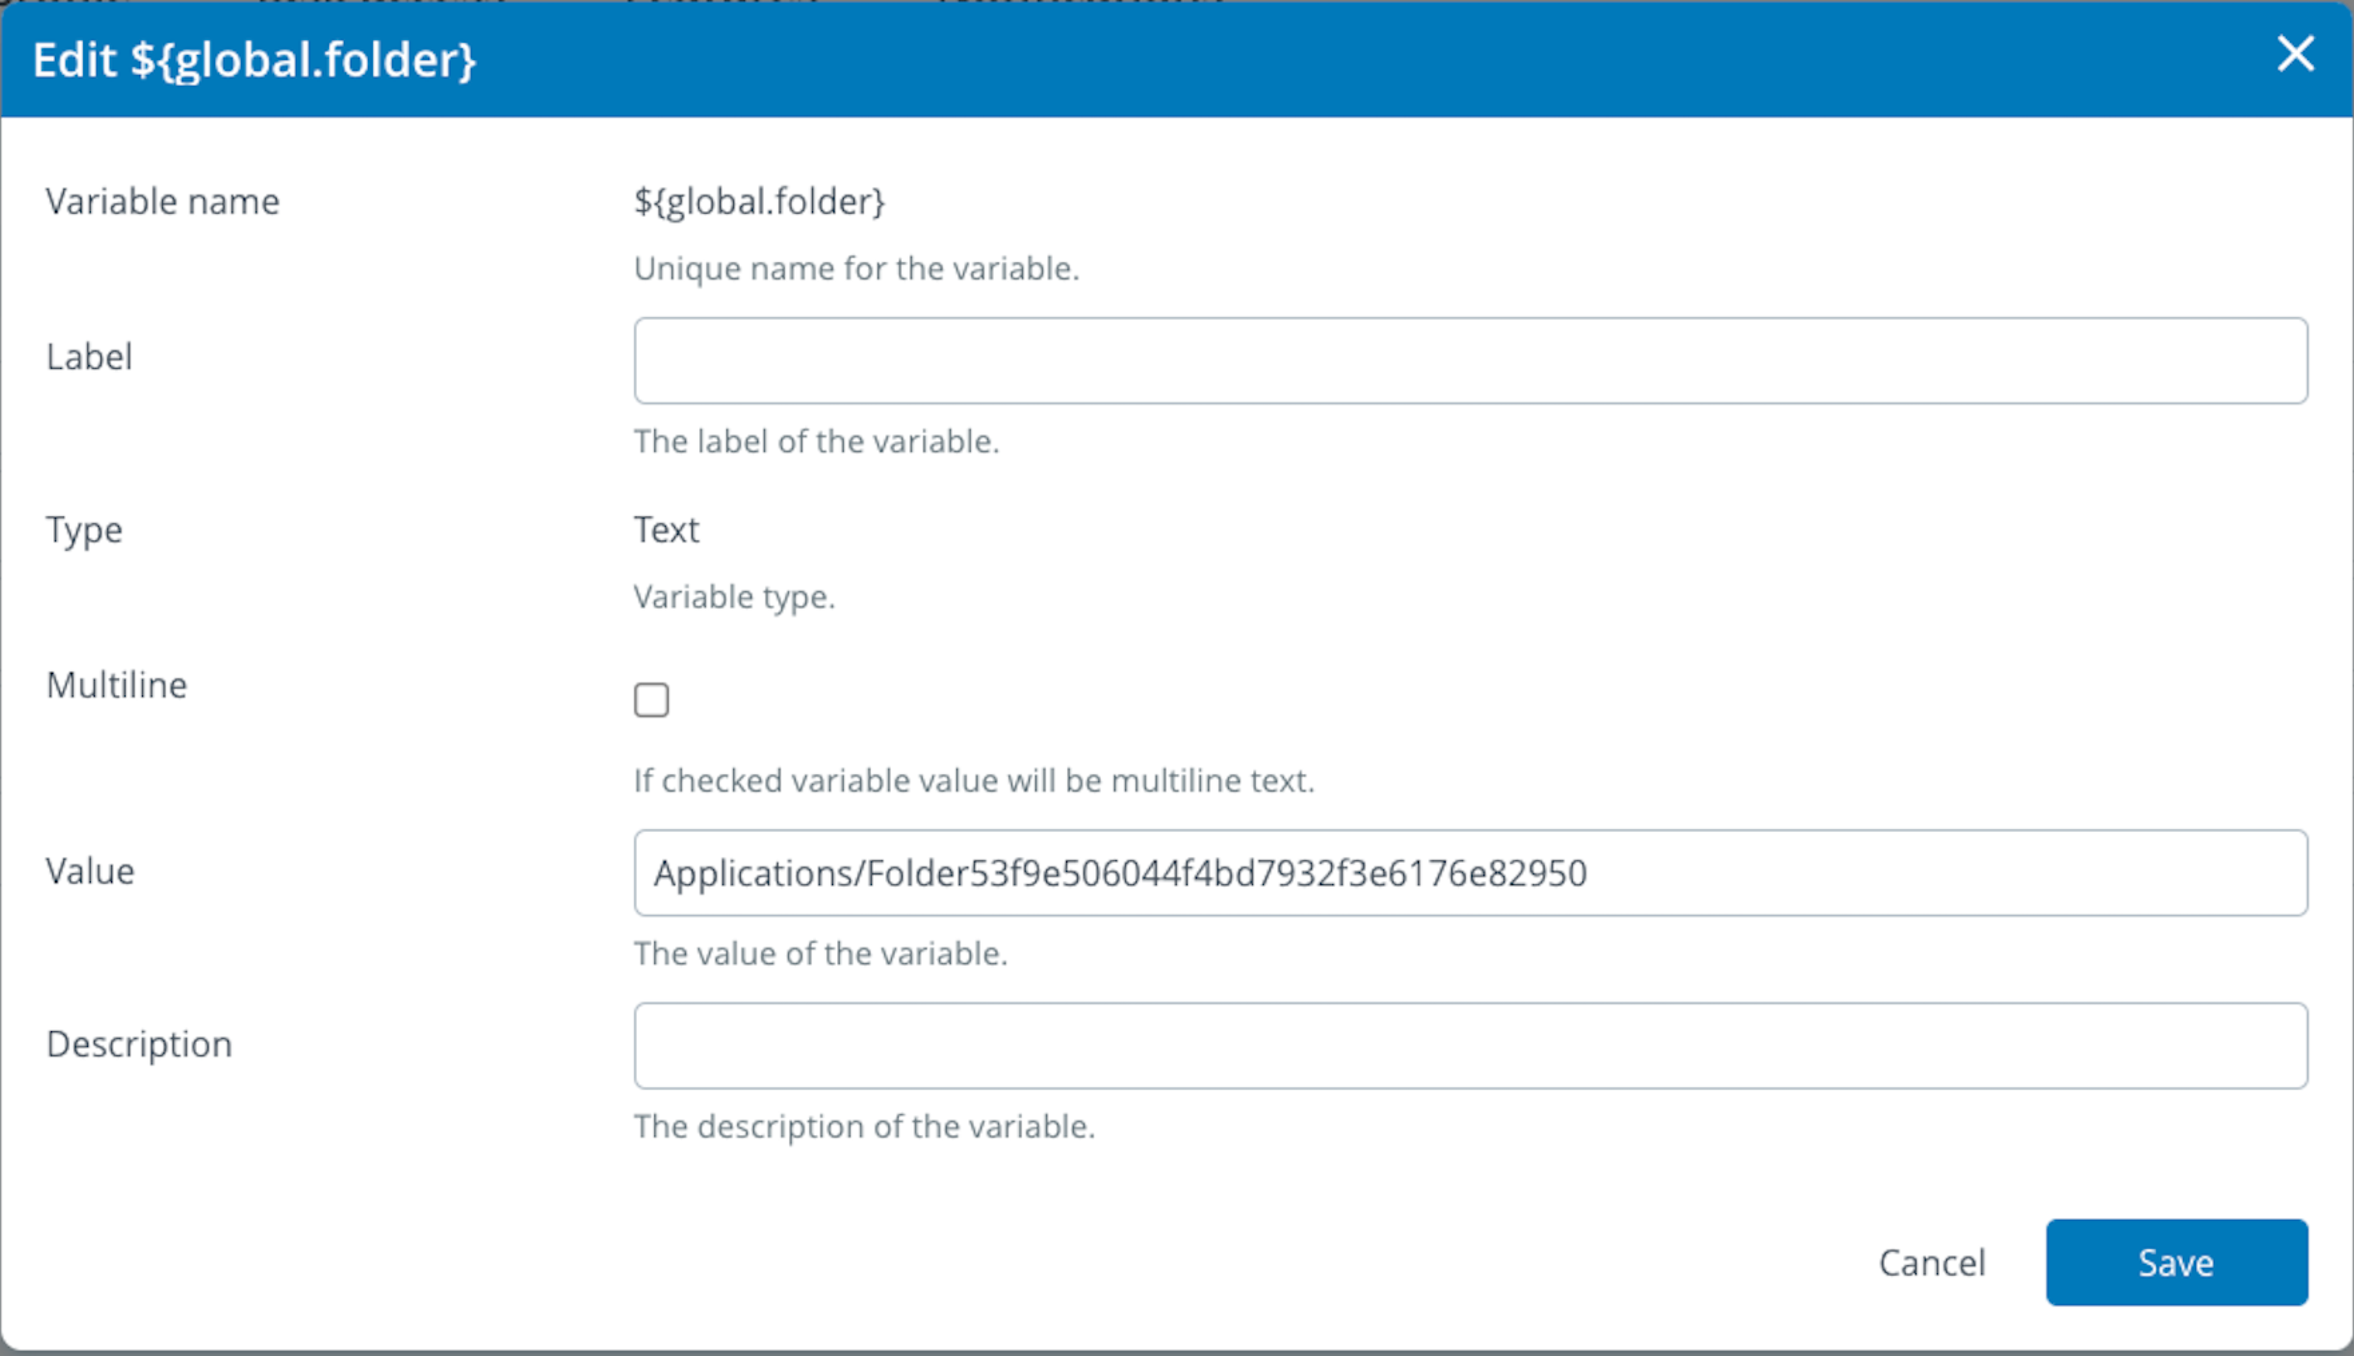Viewport: 2354px width, 1356px height.
Task: Click 'The description of the variable.' hint
Action: coord(864,1127)
